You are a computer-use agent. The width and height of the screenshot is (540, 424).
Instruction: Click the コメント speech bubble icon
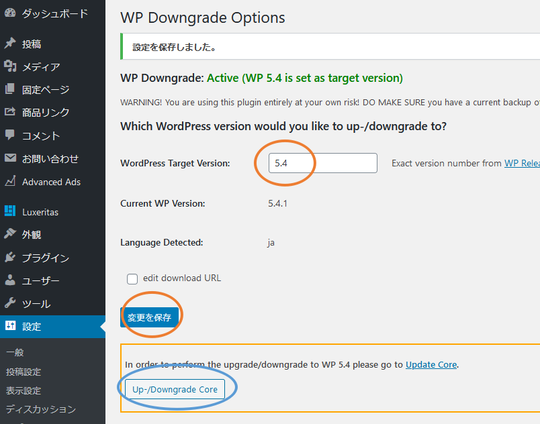point(10,135)
